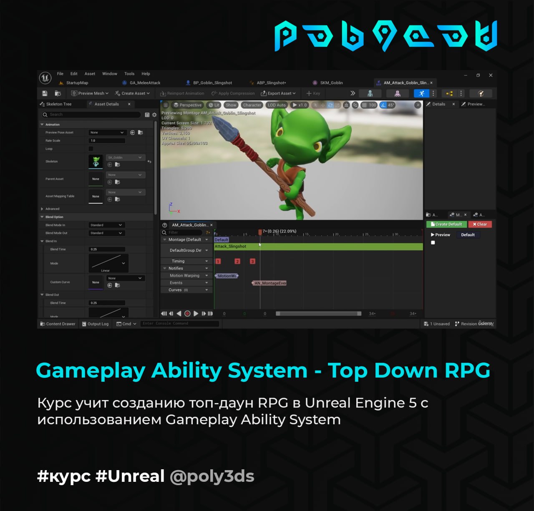Viewport: 534px width, 511px height.
Task: Tick the checkbox under Preview slot
Action: [x=433, y=243]
